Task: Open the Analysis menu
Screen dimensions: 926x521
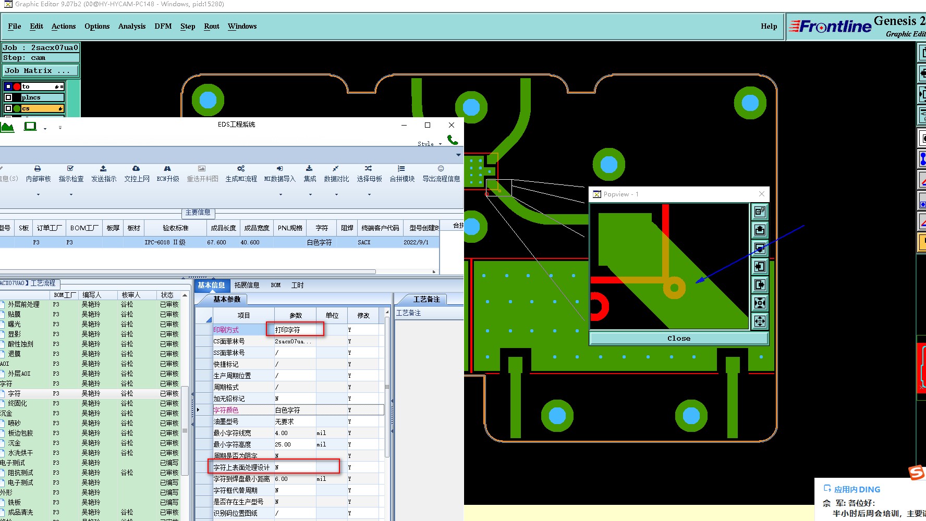Action: pos(132,26)
